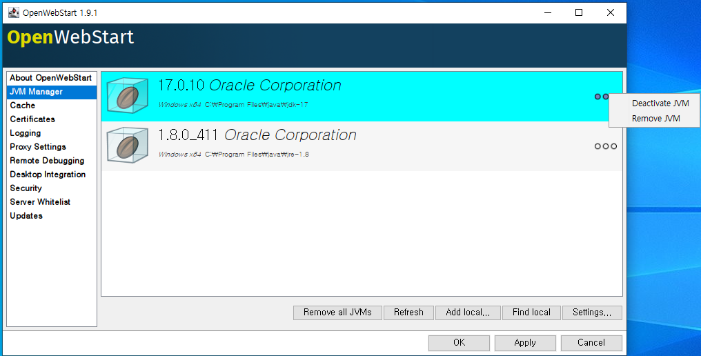Open the Server Whitelist section

pos(52,202)
